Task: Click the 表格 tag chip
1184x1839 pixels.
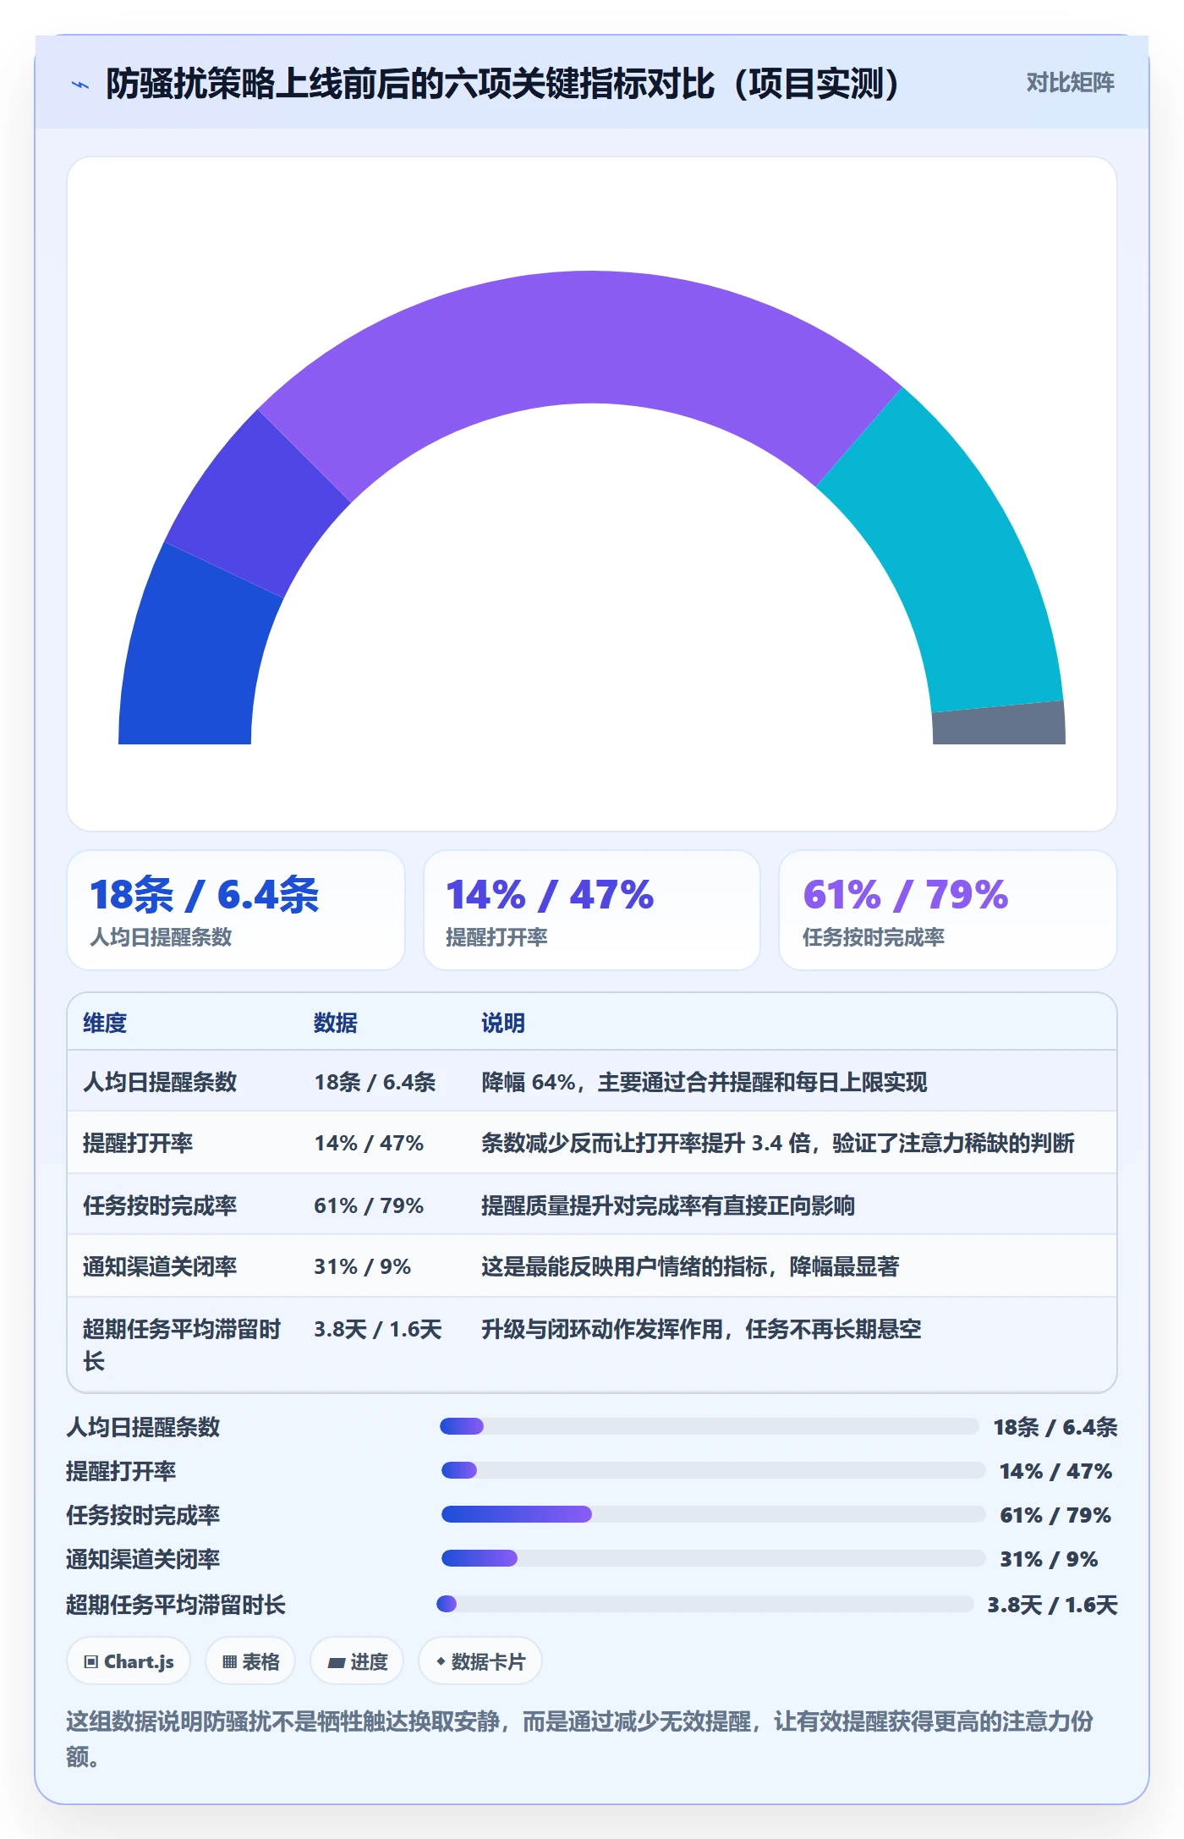Action: pyautogui.click(x=250, y=1661)
